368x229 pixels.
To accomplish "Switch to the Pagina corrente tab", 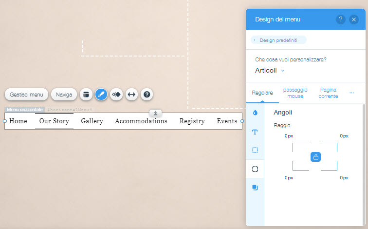I will [328, 93].
